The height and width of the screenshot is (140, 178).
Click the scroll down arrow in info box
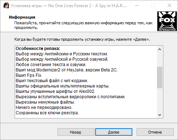(x=159, y=115)
